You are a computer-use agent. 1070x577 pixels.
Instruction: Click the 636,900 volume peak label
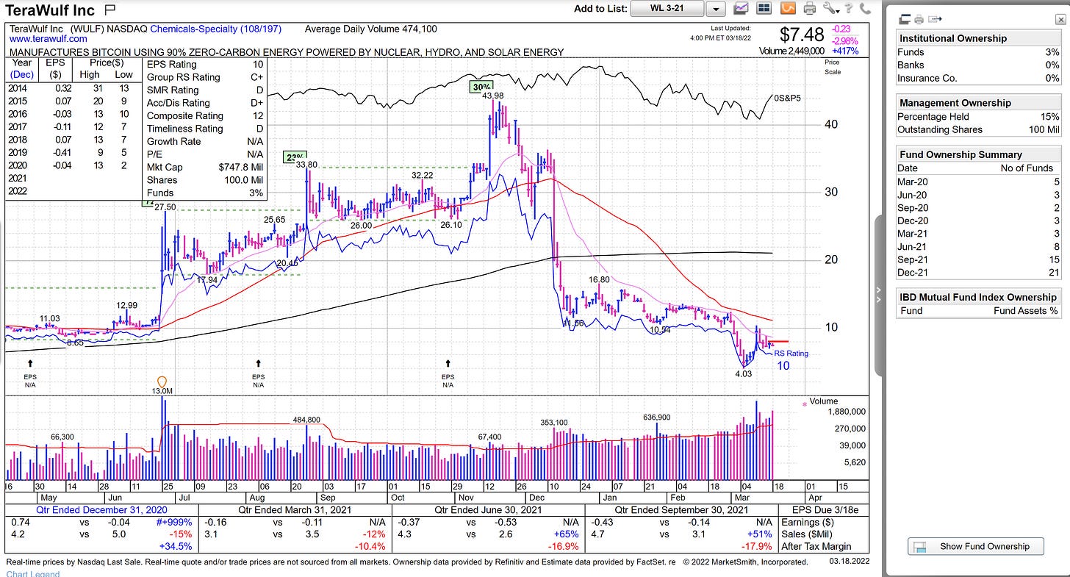point(656,417)
